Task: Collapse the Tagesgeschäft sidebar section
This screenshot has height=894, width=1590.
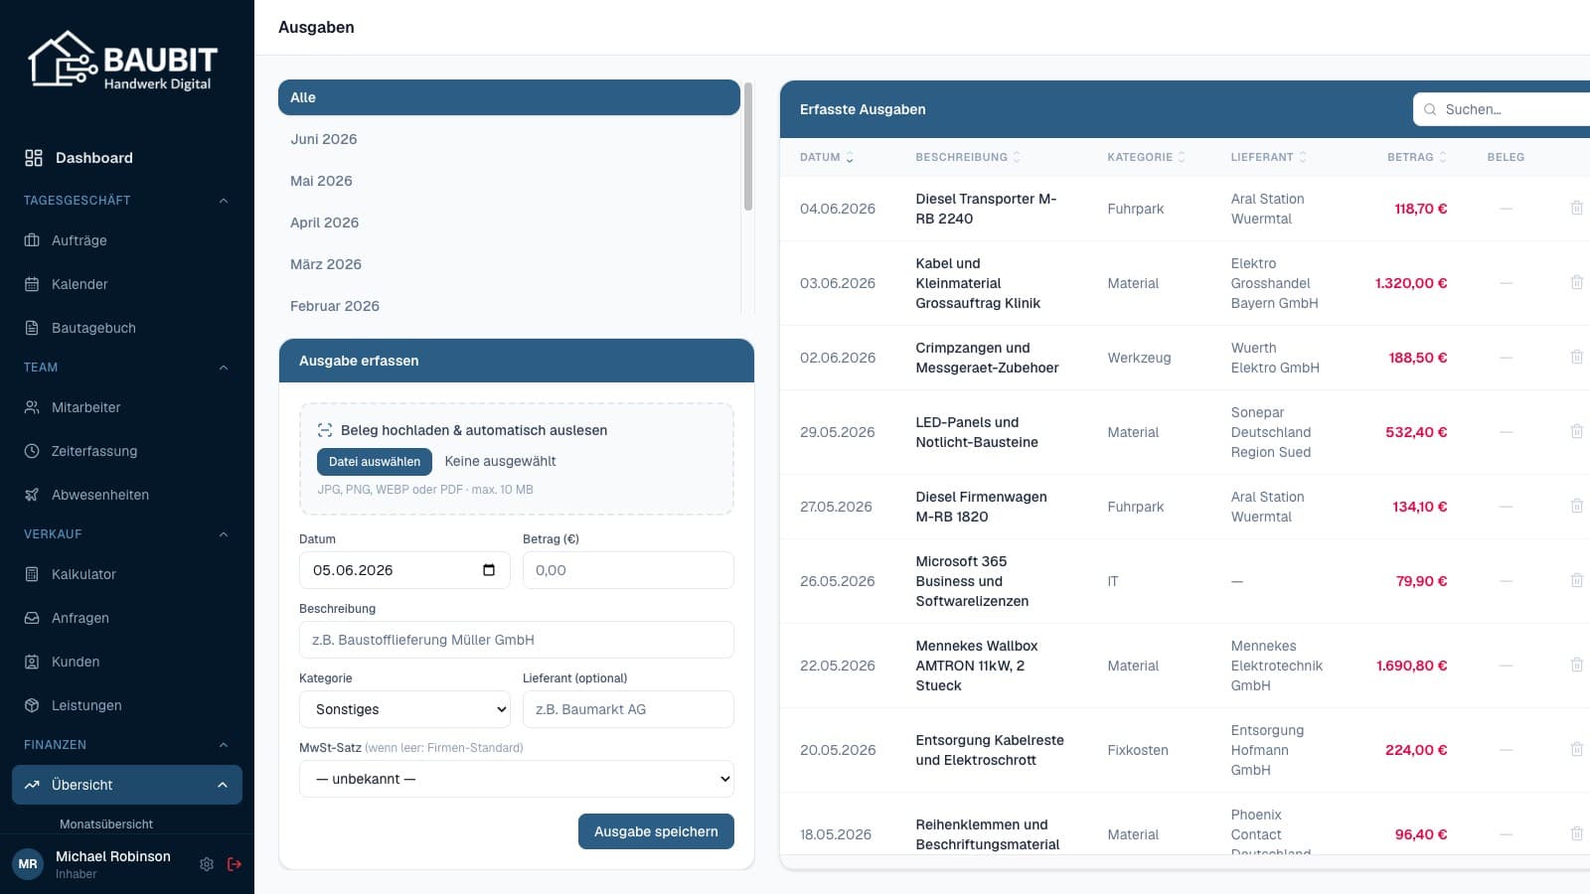Action: [224, 201]
